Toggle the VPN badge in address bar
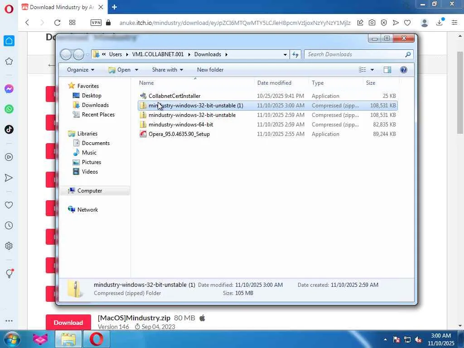 click(96, 23)
